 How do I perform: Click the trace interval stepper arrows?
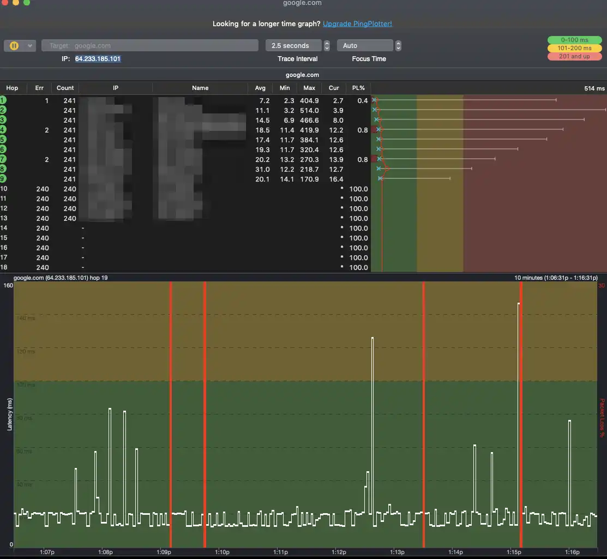click(327, 45)
